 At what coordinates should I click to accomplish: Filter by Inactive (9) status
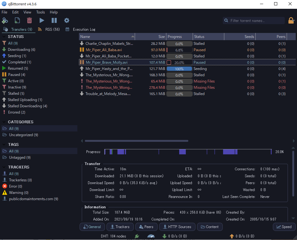point(14,87)
